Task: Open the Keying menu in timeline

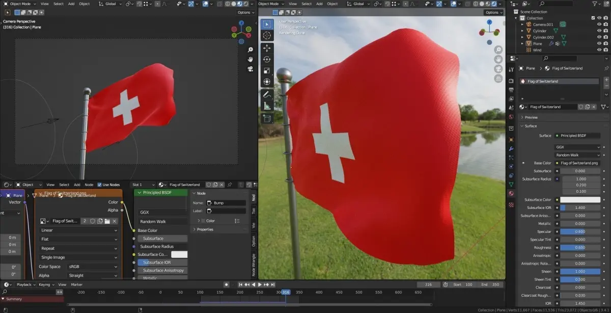Action: [x=46, y=284]
